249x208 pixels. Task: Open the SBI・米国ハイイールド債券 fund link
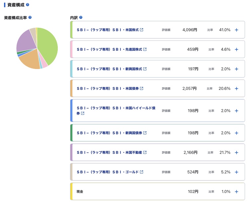click(x=116, y=110)
